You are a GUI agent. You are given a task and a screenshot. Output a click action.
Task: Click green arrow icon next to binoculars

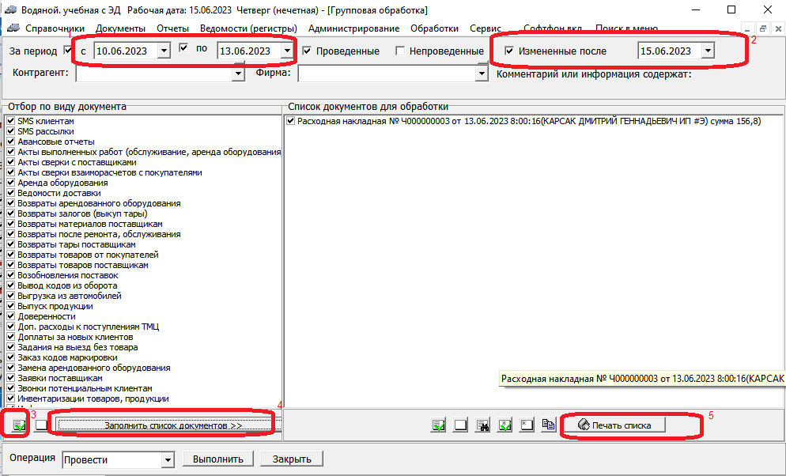(x=505, y=425)
